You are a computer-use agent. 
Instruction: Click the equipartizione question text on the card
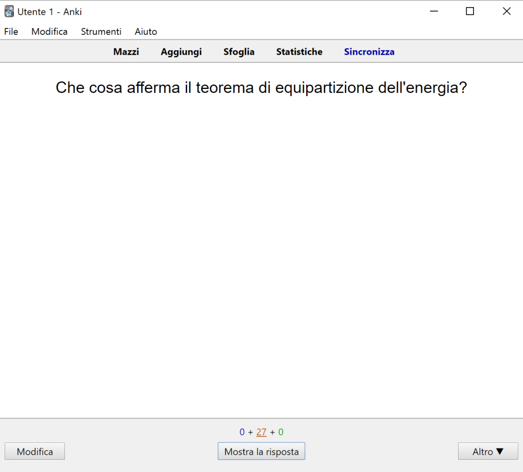[x=261, y=88]
